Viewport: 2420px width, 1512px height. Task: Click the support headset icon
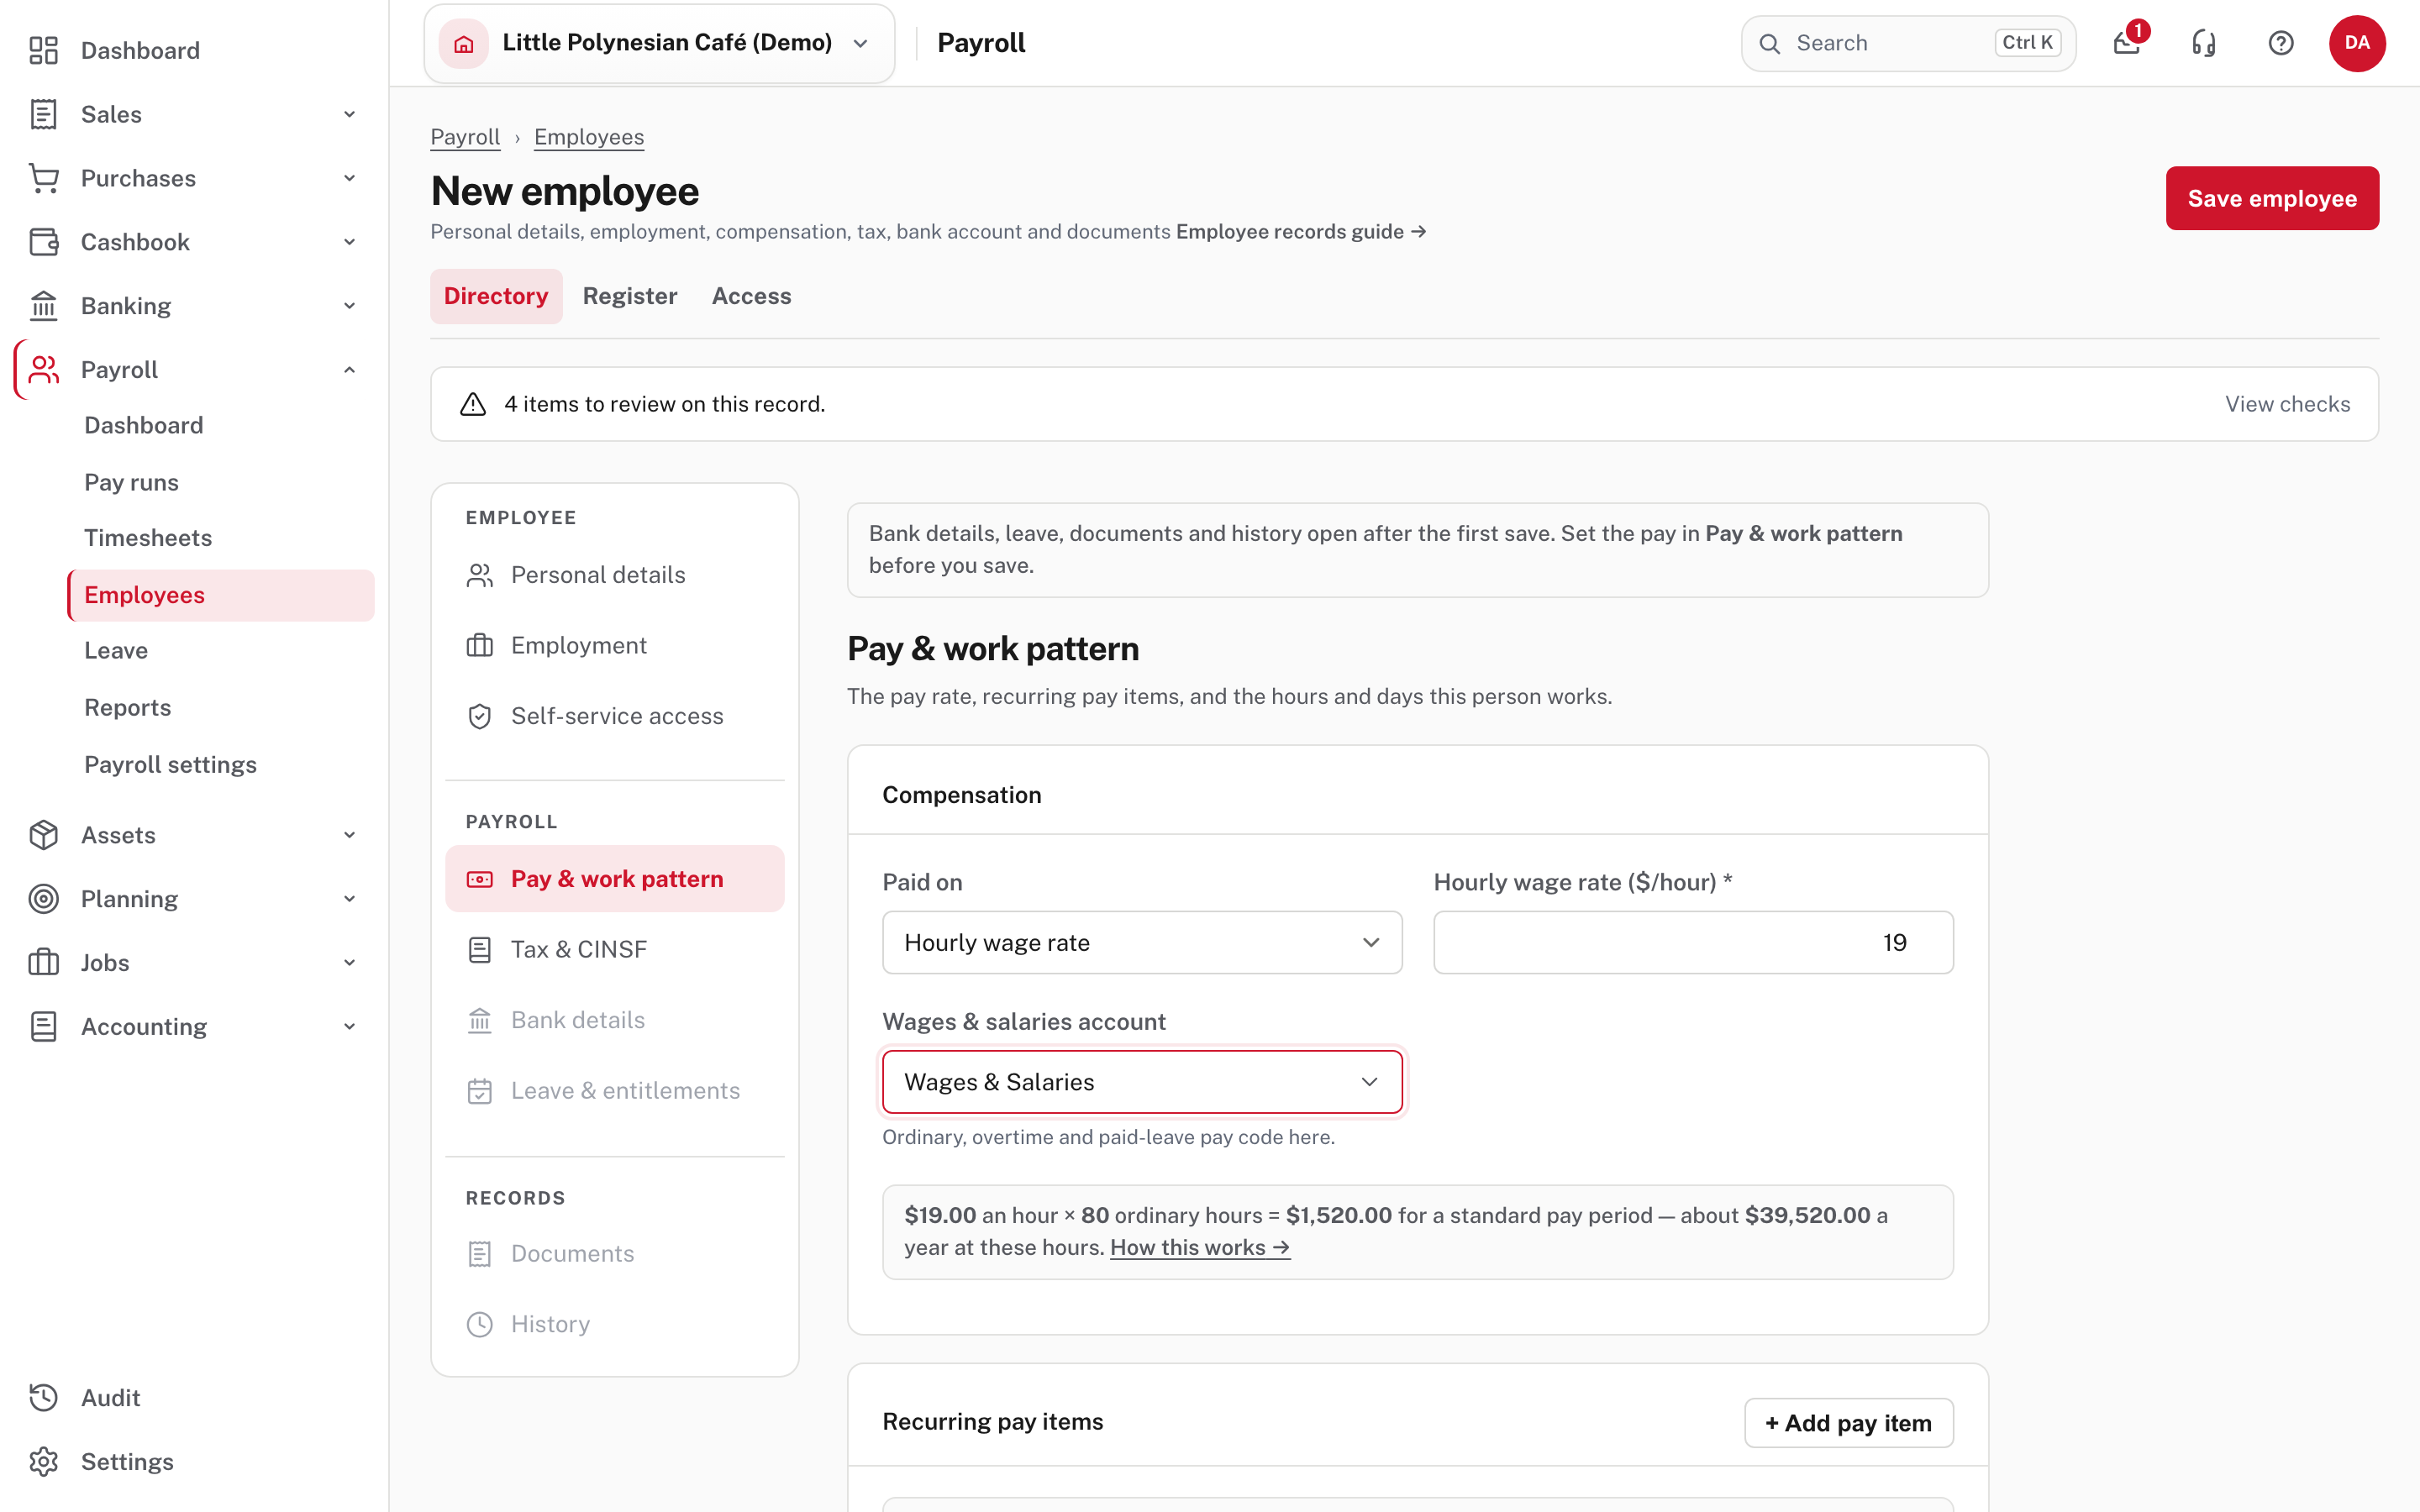pyautogui.click(x=2203, y=43)
